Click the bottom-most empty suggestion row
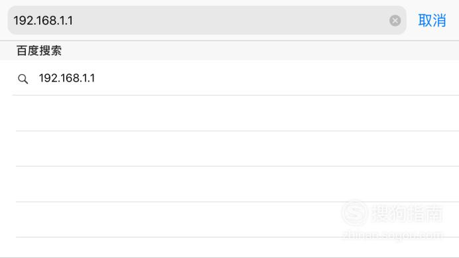The height and width of the screenshot is (258, 459). click(237, 247)
